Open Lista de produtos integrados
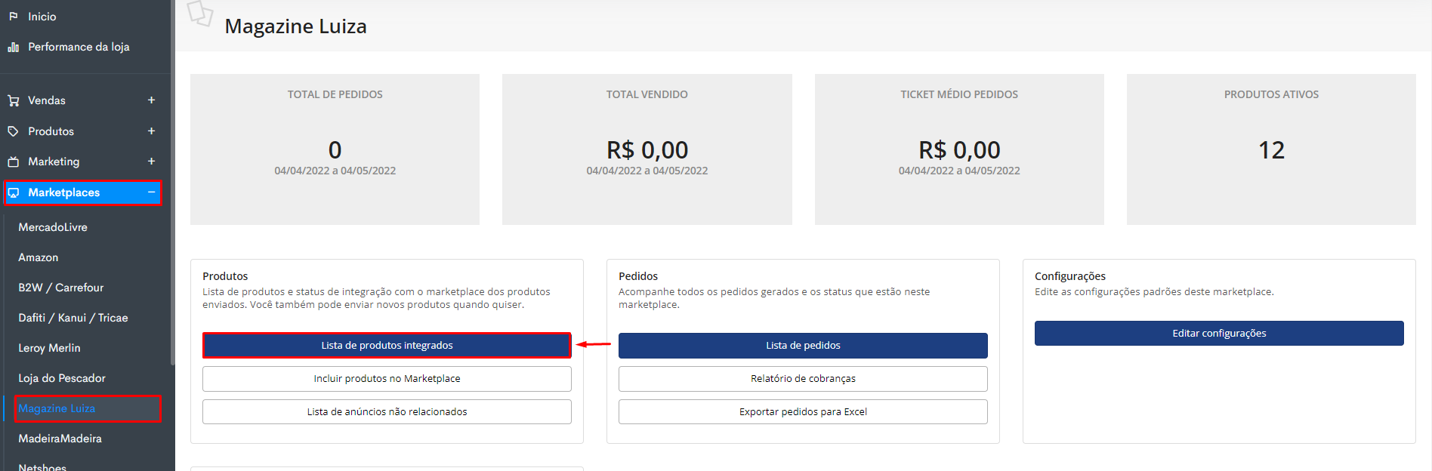This screenshot has height=471, width=1432. (387, 345)
